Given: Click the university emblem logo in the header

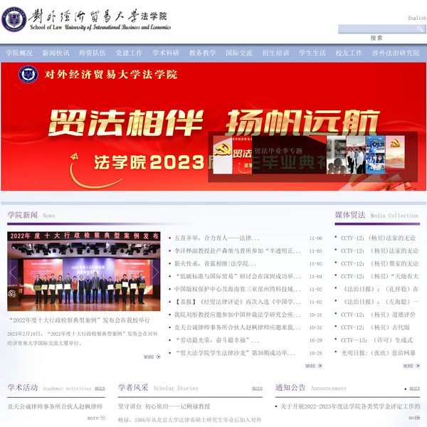Looking at the screenshot, I should [x=13, y=19].
